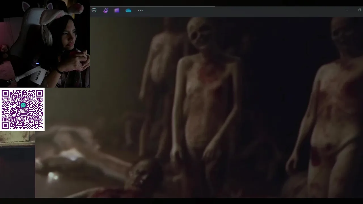The width and height of the screenshot is (363, 204).
Task: Open the three-dot more options menu
Action: [x=140, y=10]
